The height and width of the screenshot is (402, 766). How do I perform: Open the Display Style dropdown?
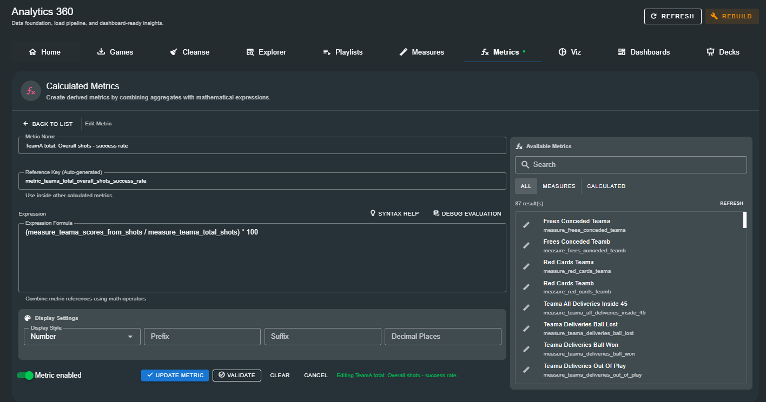tap(82, 336)
